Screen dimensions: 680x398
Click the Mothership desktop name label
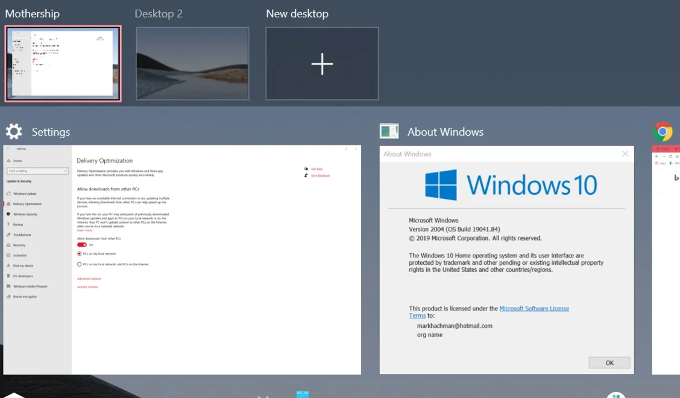click(x=33, y=13)
